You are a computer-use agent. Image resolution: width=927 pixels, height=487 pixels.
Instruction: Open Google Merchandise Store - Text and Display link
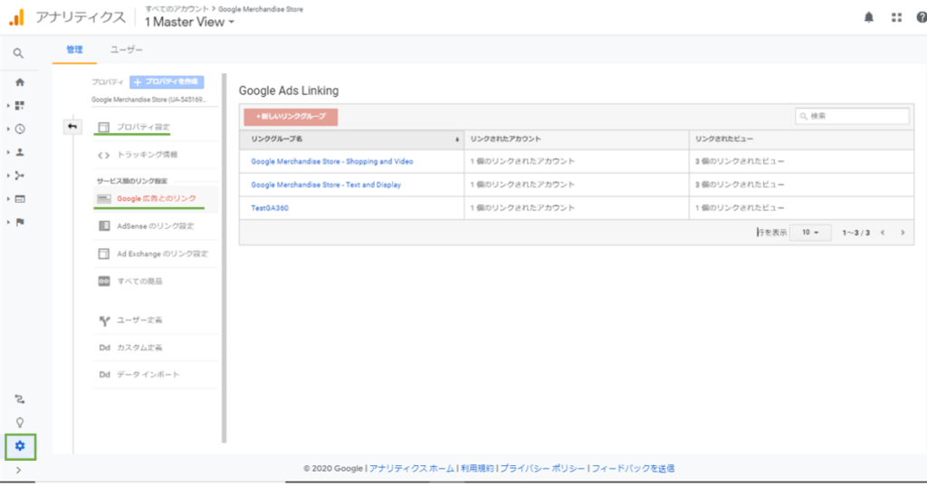(326, 185)
